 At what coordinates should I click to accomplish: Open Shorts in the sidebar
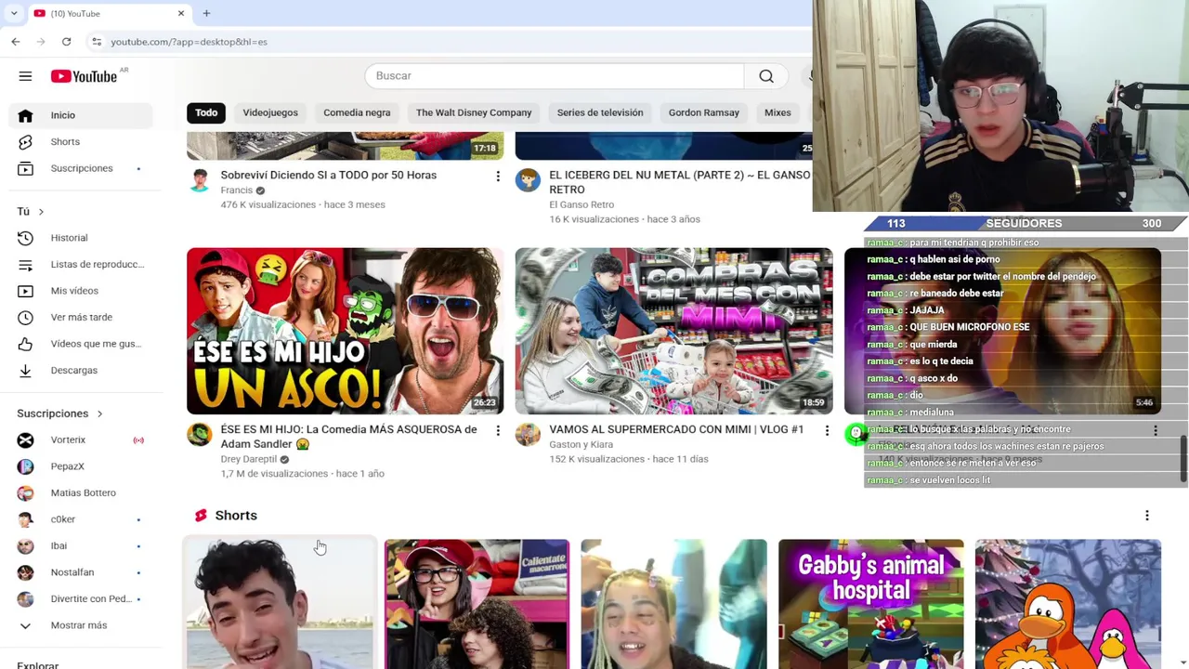point(81,141)
